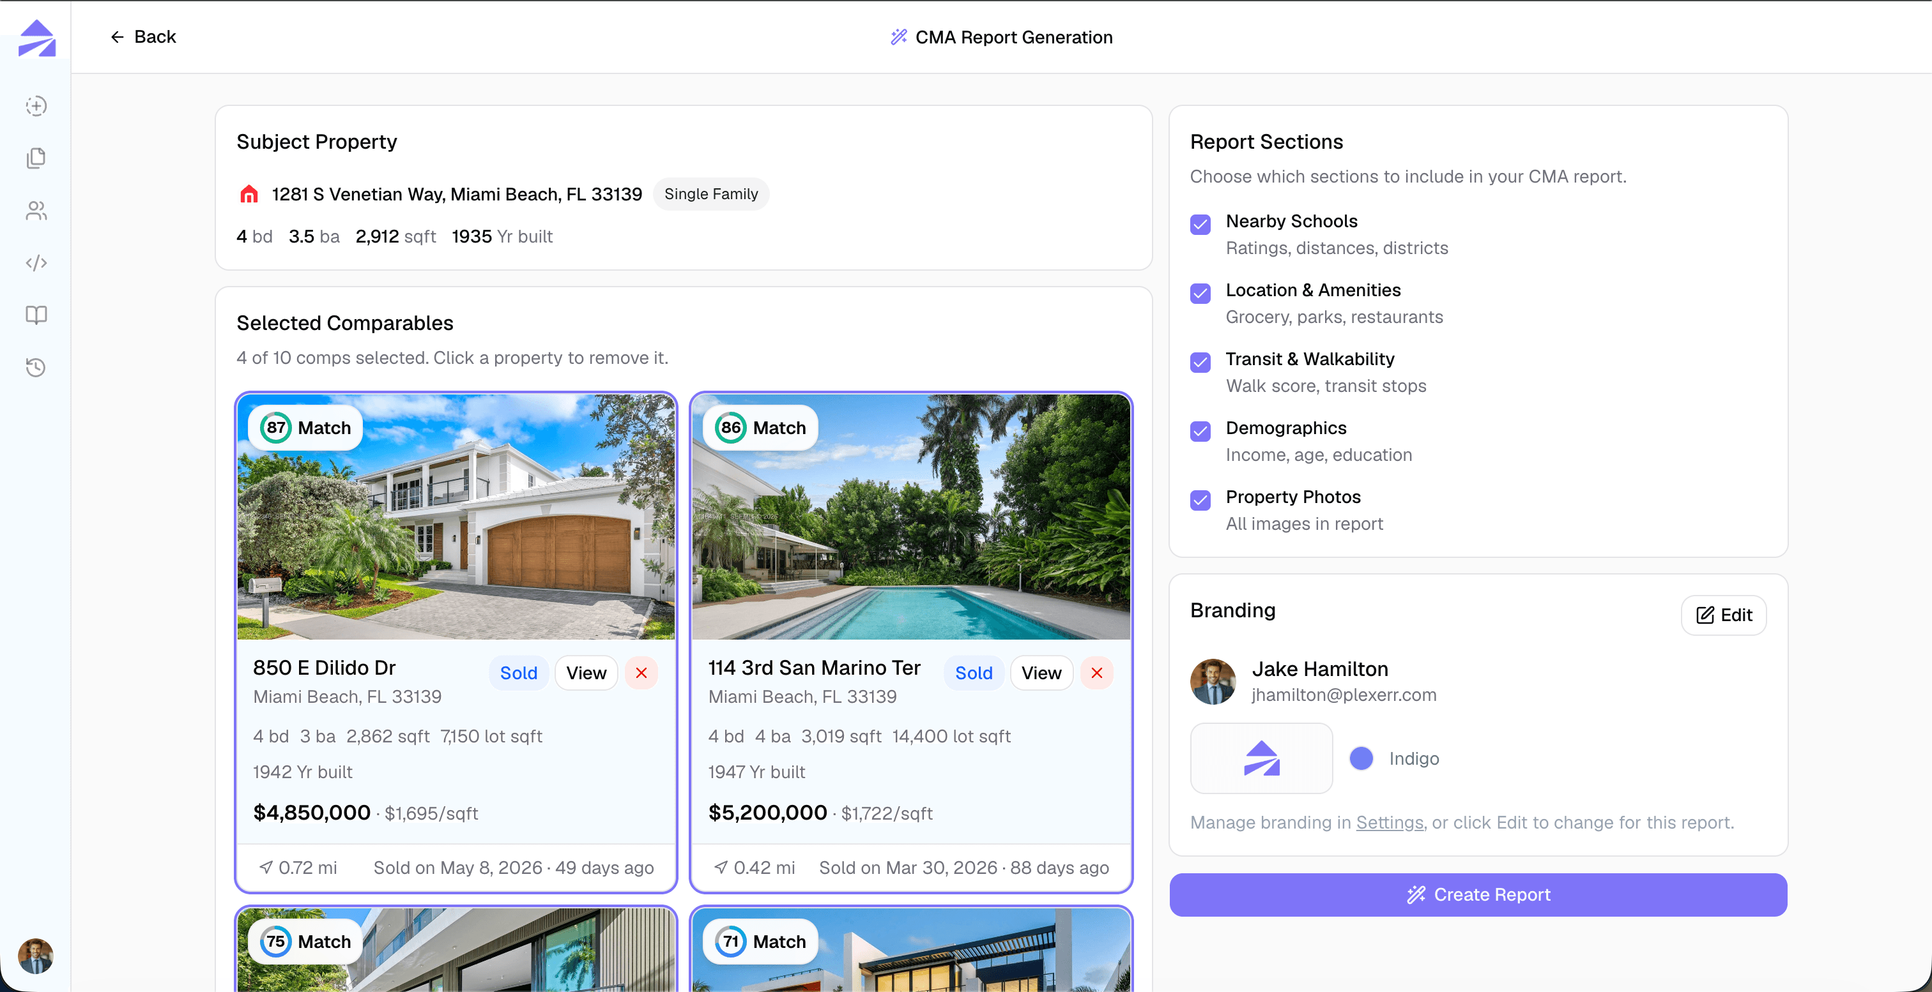Click the red home icon of subject property
The image size is (1932, 992).
pos(249,194)
